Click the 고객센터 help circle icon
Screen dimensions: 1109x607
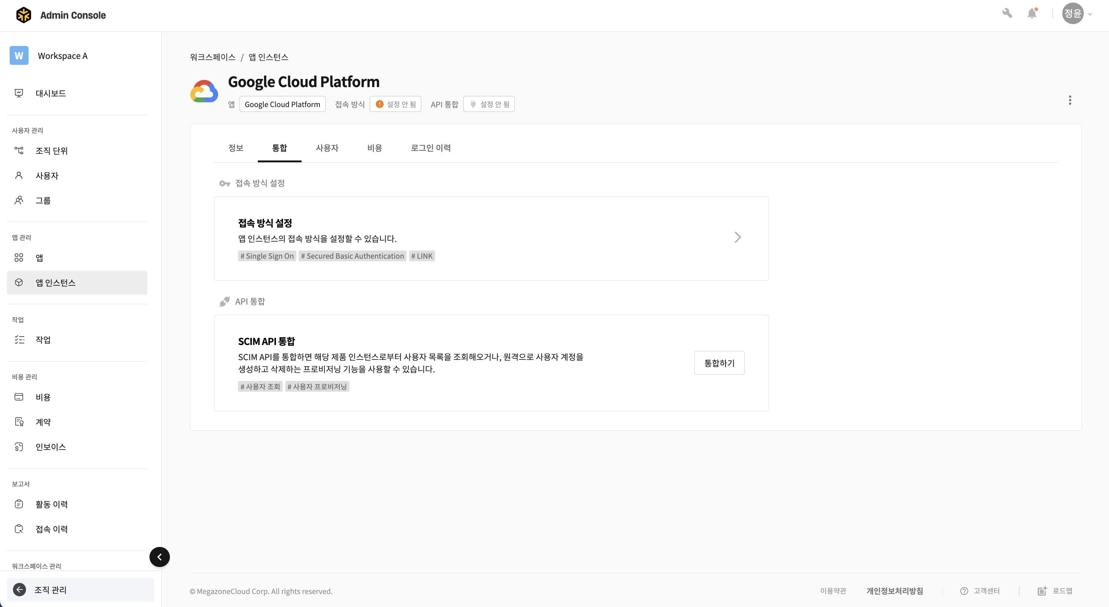(964, 591)
